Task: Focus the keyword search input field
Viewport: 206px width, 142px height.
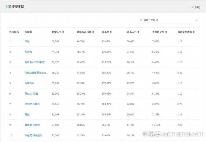Action: tap(169, 20)
